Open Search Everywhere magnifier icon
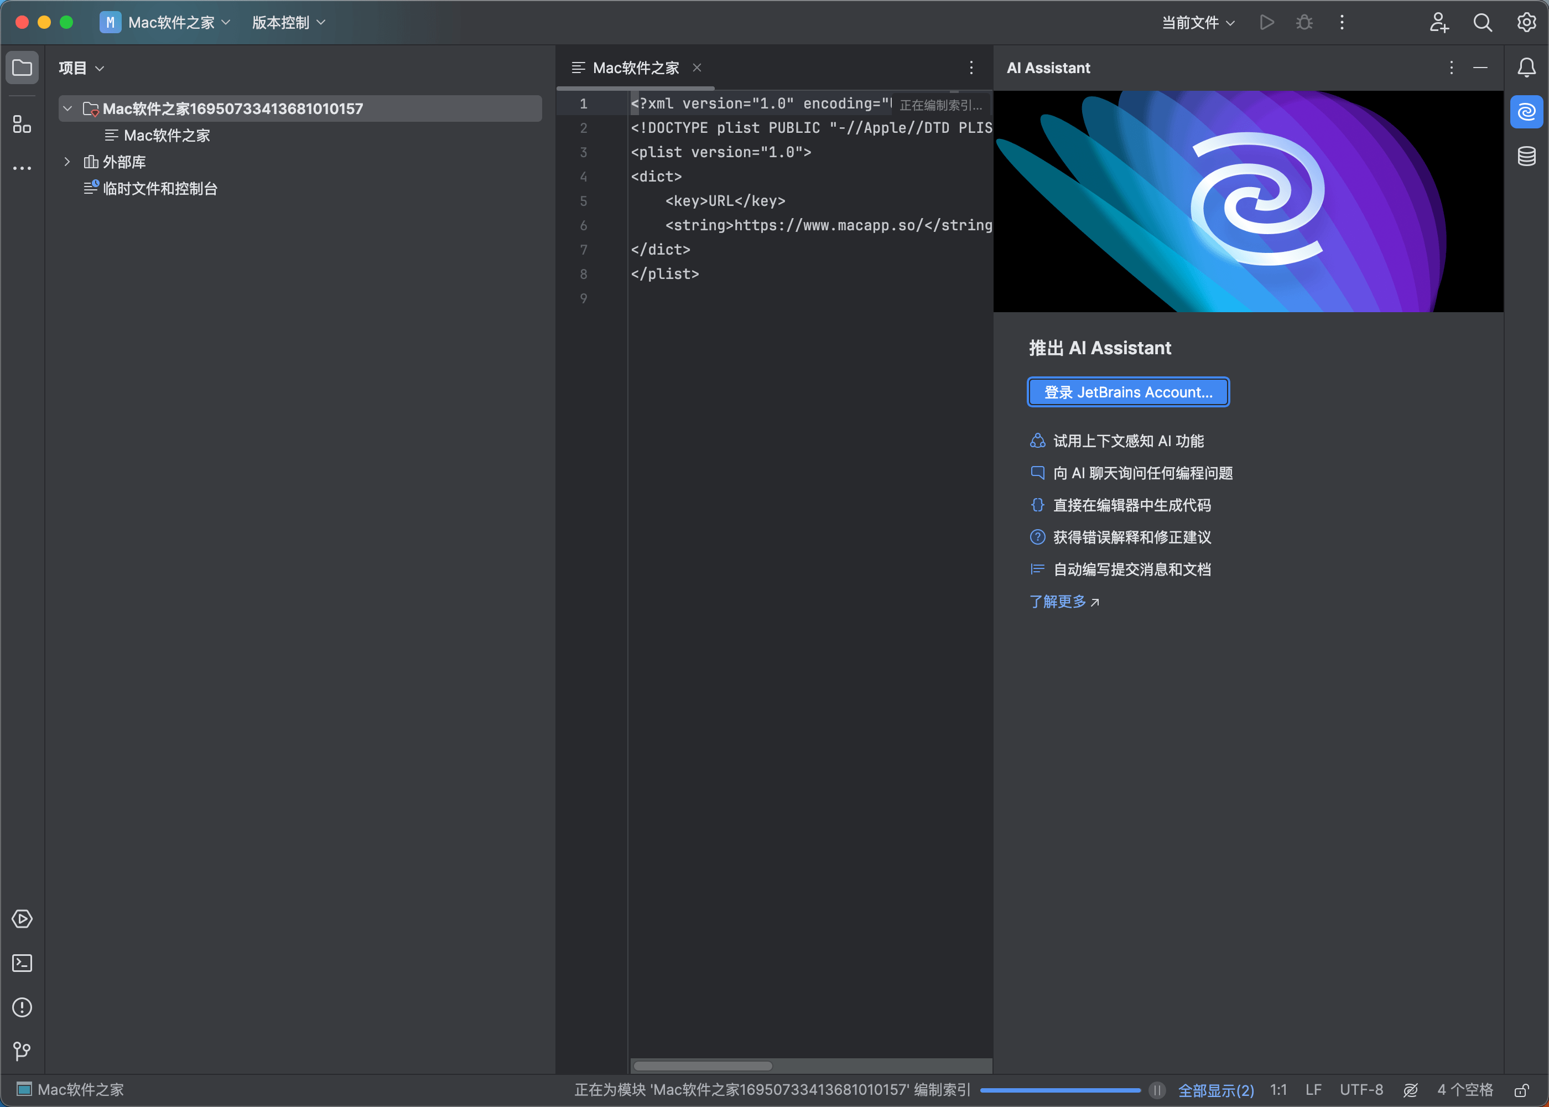 [x=1482, y=23]
